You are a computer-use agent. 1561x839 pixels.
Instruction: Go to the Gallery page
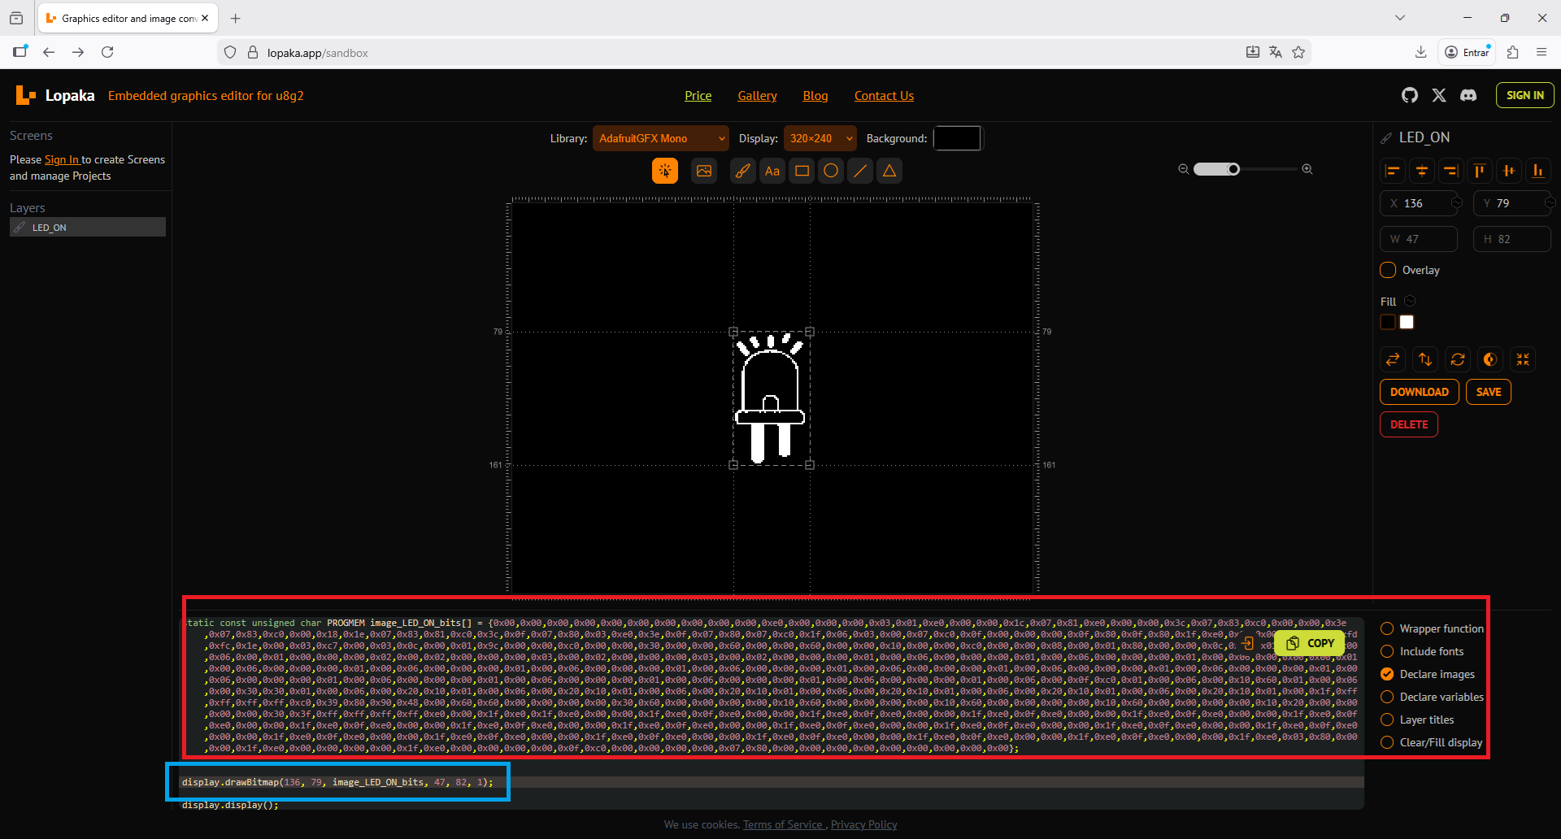pos(757,96)
